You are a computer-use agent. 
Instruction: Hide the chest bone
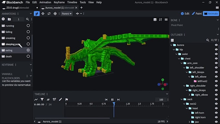pyautogui.click(x=216, y=59)
